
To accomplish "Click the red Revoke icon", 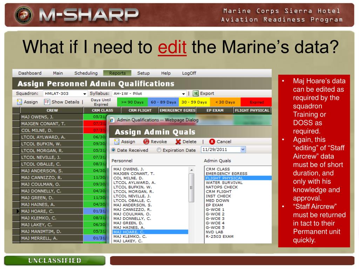I will 146,142.
